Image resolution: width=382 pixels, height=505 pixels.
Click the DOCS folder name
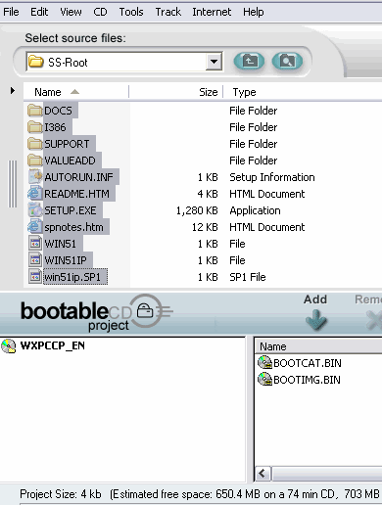[x=58, y=111]
